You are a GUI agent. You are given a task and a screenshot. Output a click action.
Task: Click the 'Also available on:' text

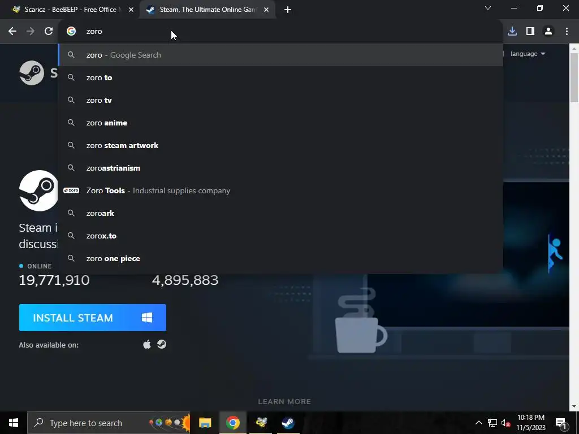[x=49, y=345]
